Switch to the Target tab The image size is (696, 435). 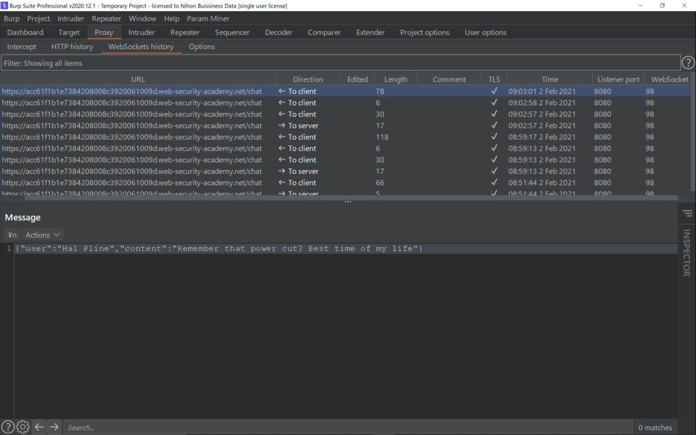click(69, 32)
